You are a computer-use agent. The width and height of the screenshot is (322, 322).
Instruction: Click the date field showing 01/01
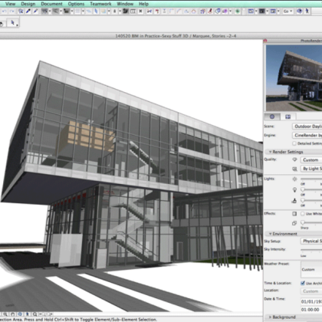311,301
